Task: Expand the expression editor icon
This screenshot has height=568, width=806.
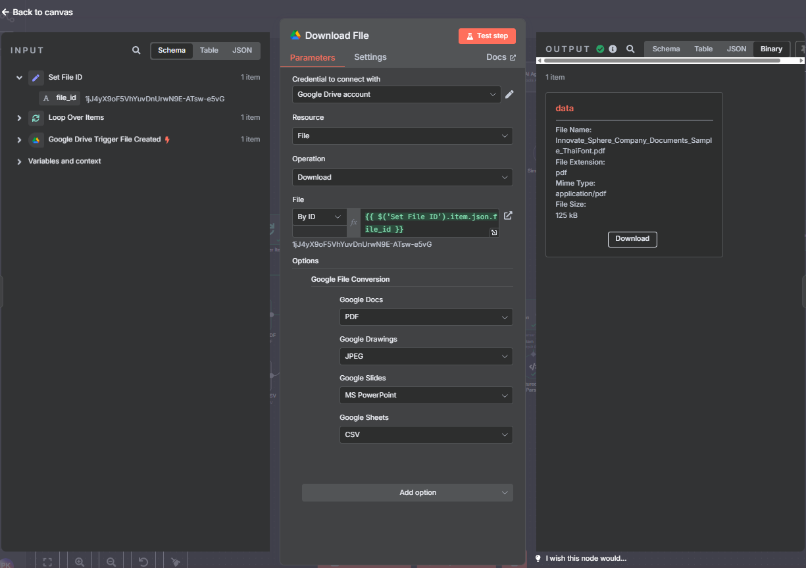Action: 494,232
